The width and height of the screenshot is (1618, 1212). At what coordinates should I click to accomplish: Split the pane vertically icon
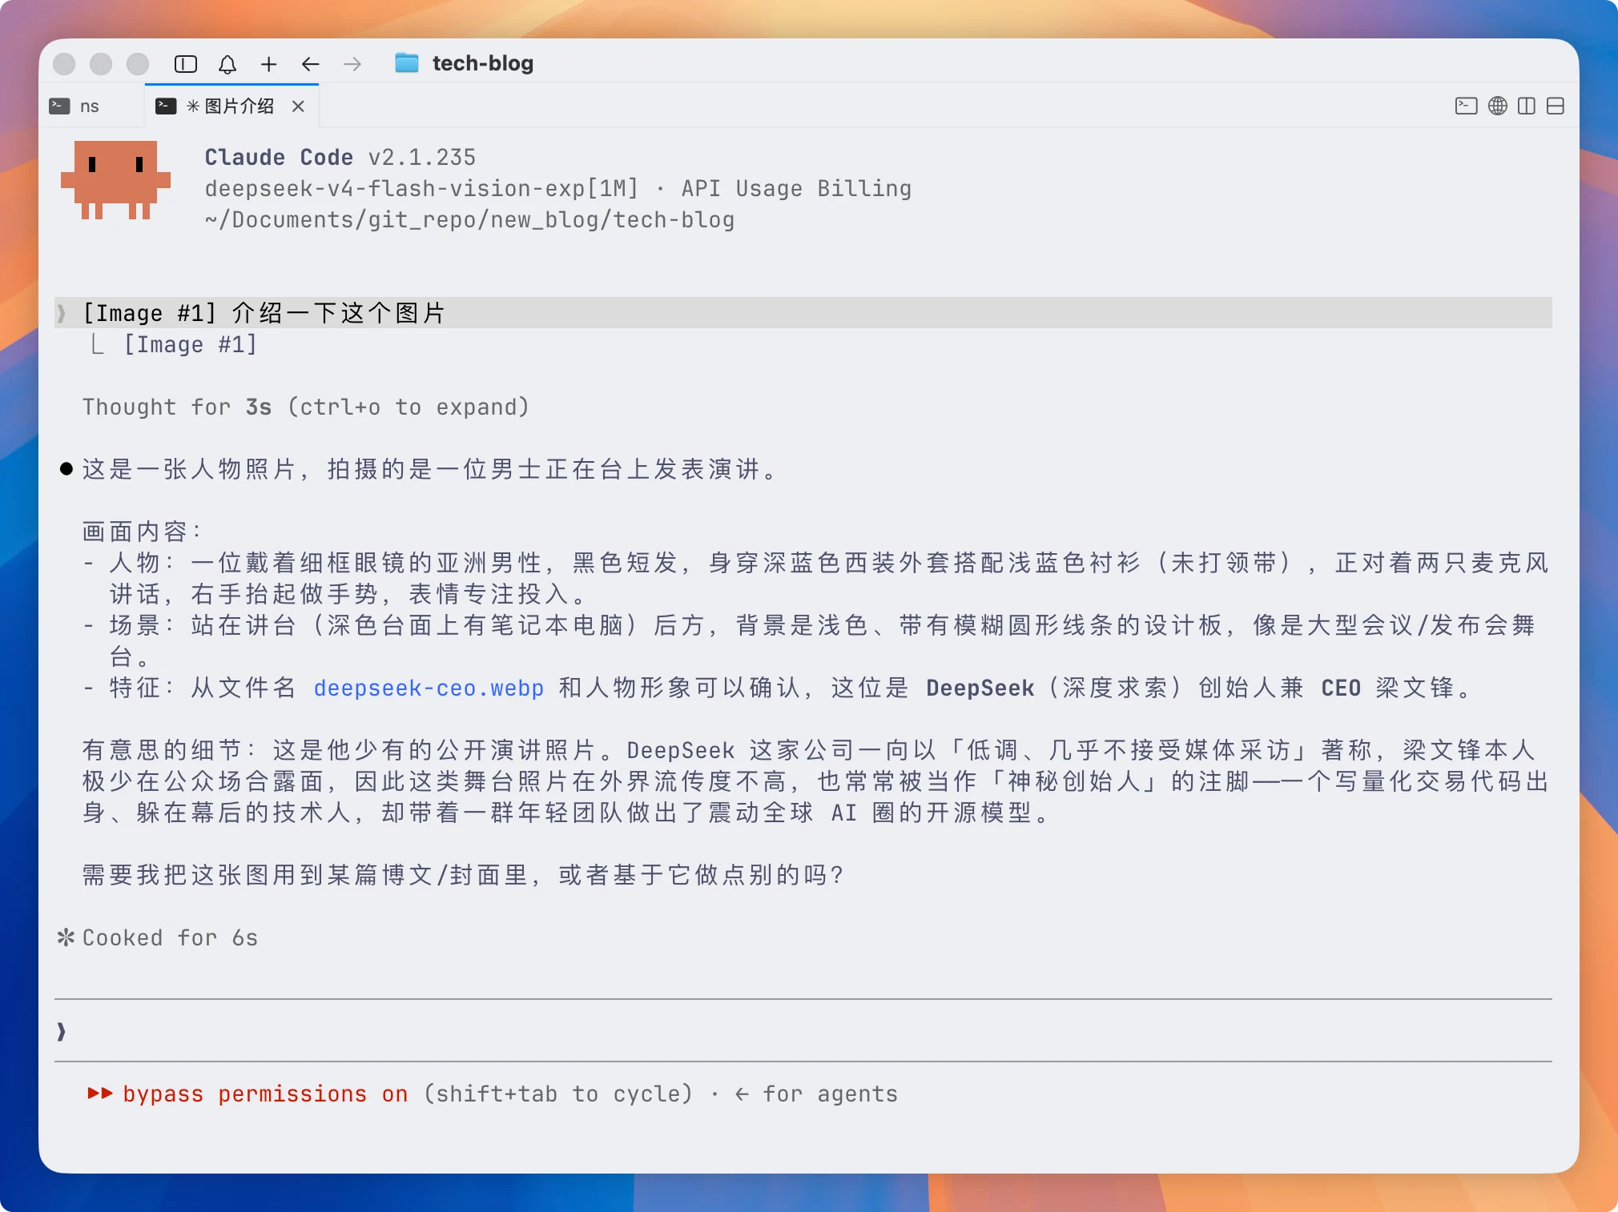pyautogui.click(x=1527, y=106)
